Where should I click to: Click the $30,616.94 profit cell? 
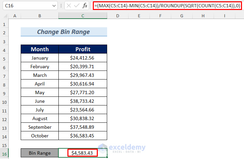pyautogui.click(x=83, y=84)
